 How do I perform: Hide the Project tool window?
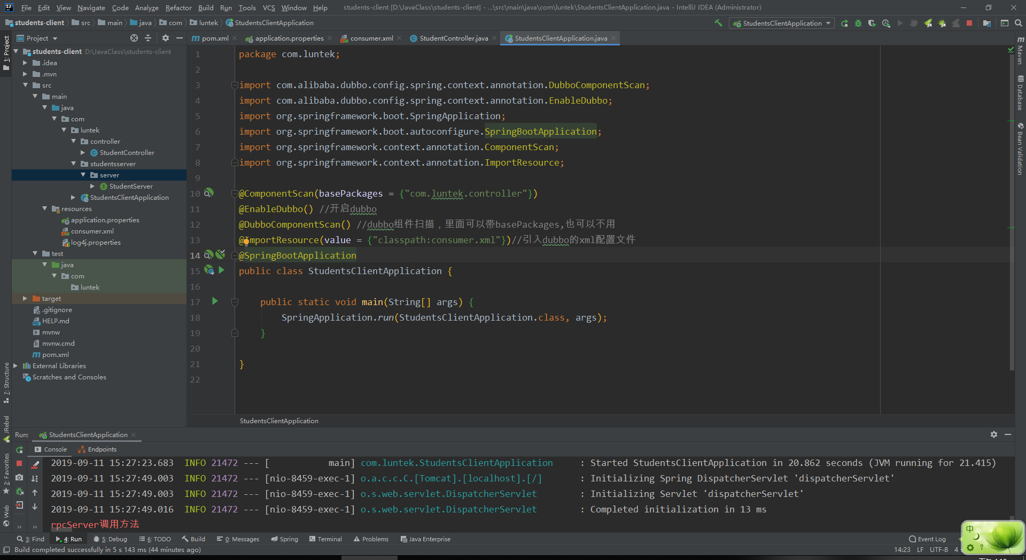[x=180, y=38]
